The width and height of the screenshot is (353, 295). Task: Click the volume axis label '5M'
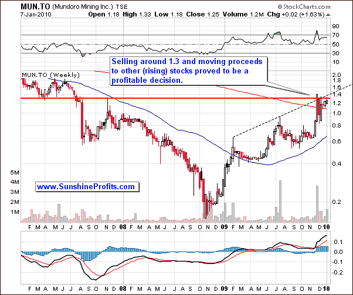point(15,173)
